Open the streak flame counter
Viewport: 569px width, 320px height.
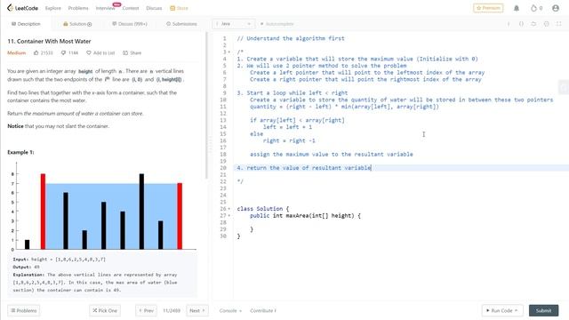pos(536,8)
